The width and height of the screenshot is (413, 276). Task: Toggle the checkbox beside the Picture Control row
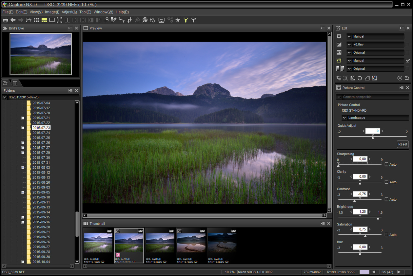(x=408, y=60)
